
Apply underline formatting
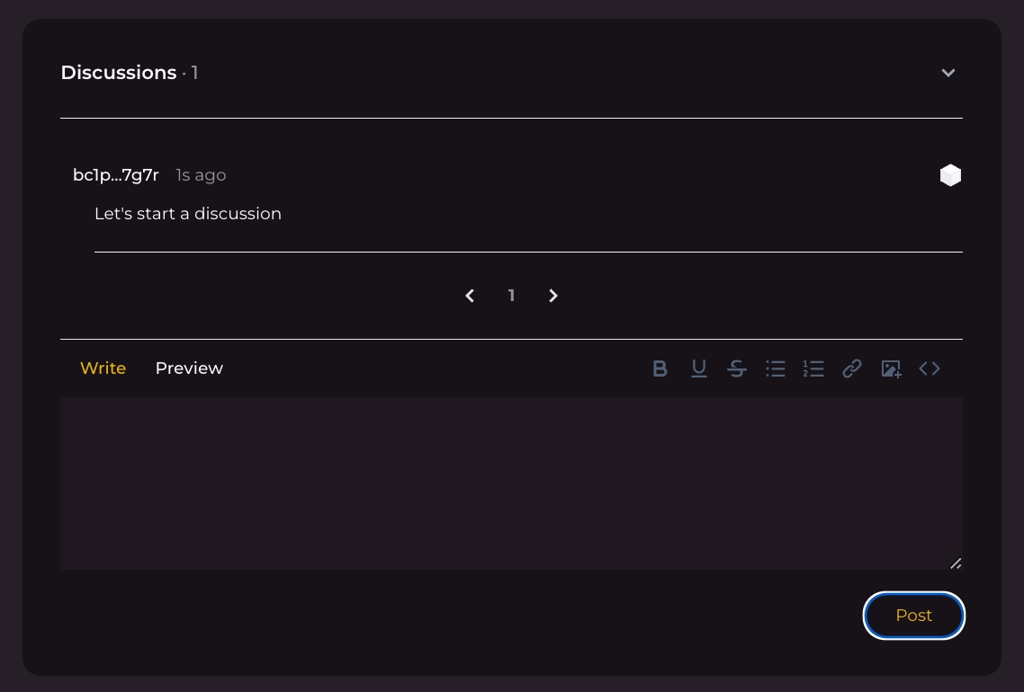698,368
